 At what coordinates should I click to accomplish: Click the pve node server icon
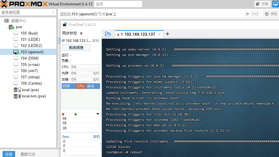click(x=11, y=27)
